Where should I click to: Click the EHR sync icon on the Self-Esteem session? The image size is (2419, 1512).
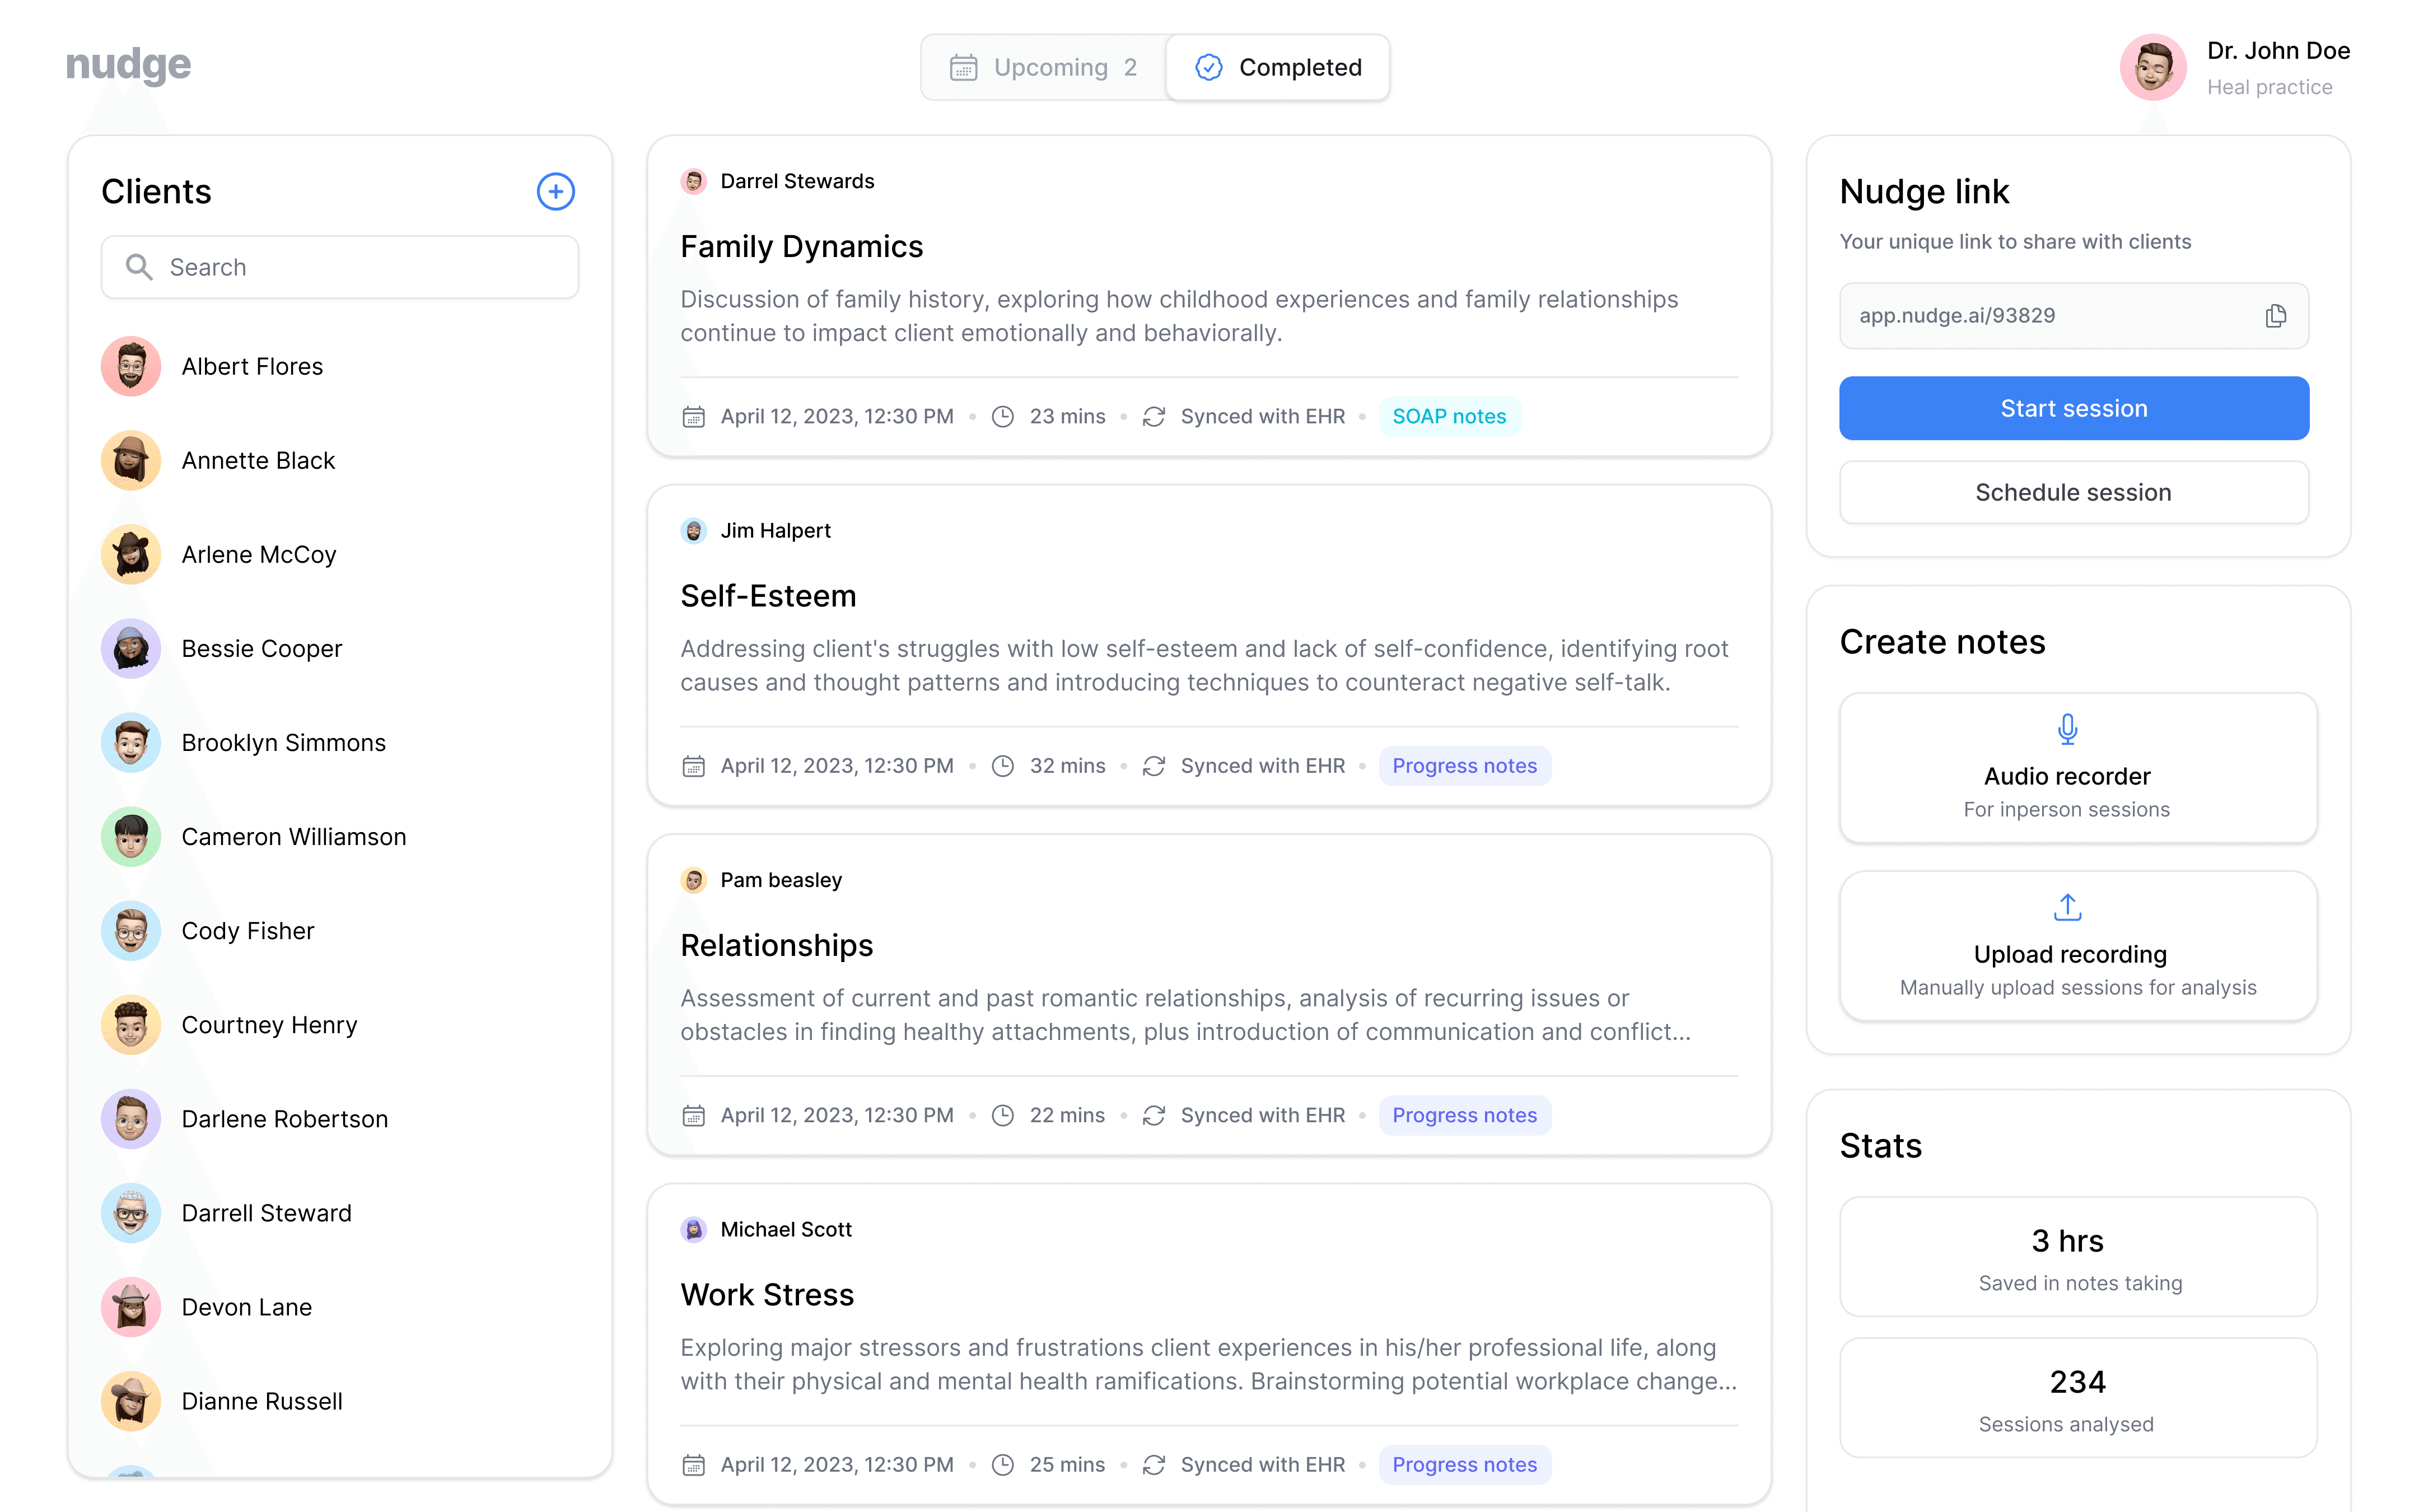[1155, 765]
